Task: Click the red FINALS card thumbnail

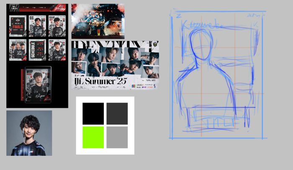Action: coord(18,26)
